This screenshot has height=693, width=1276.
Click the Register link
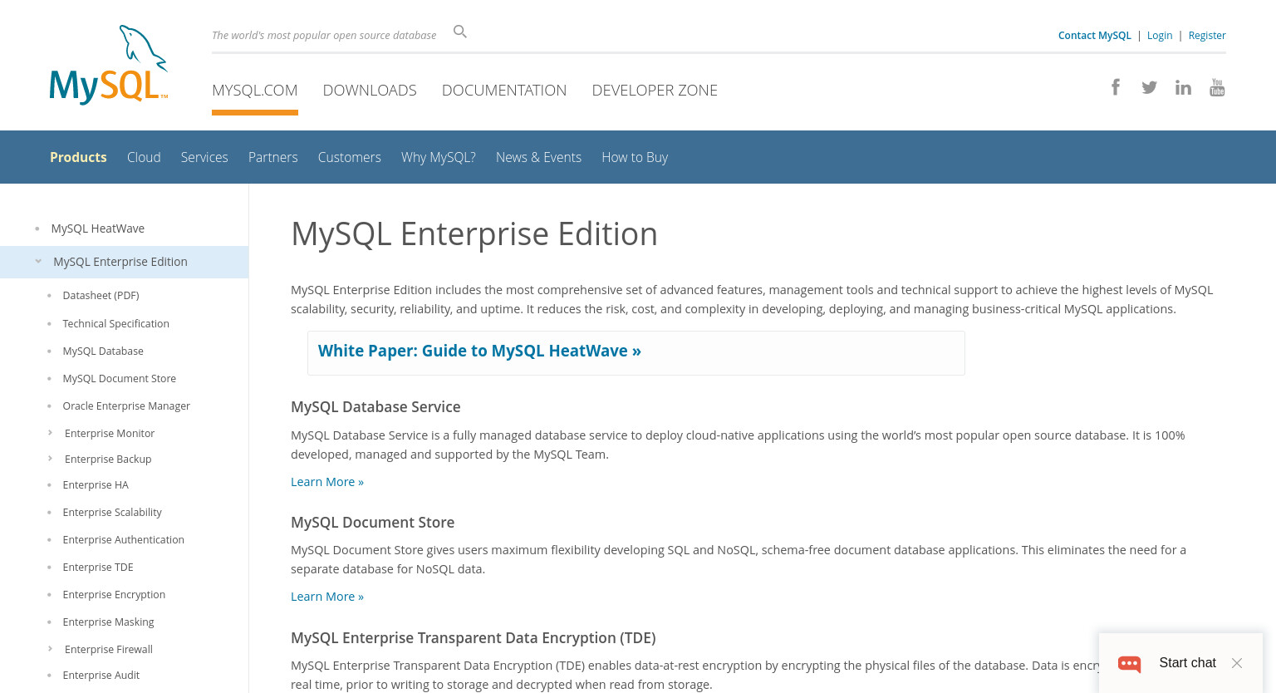(x=1207, y=35)
